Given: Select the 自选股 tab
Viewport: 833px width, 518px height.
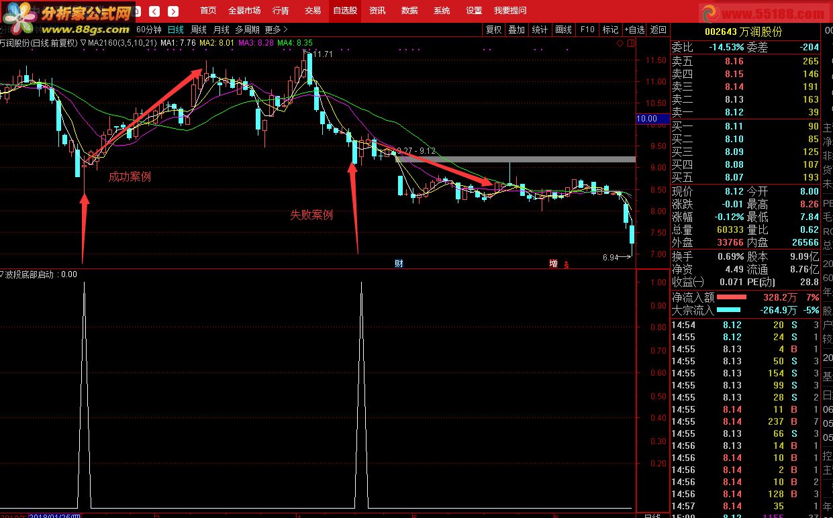Looking at the screenshot, I should pos(345,11).
